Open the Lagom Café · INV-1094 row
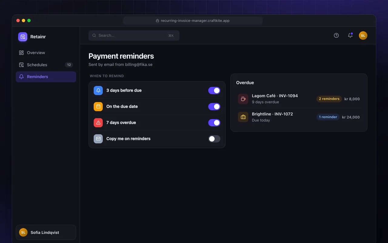Viewport: 388px width, 243px height. click(299, 99)
